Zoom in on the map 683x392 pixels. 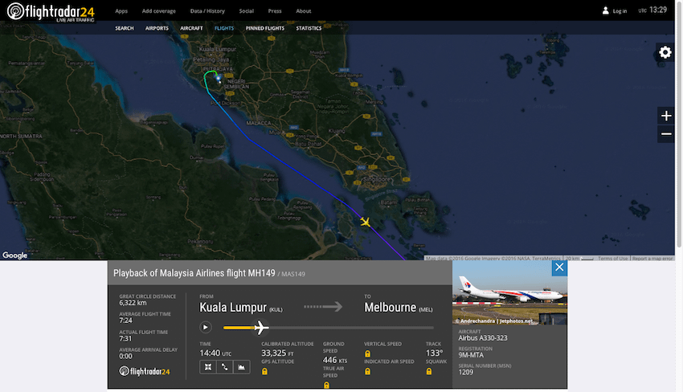tap(666, 116)
